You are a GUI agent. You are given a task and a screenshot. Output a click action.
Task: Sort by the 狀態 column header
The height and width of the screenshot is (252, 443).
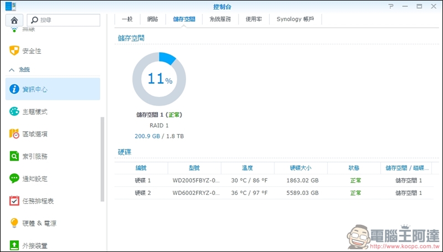click(354, 168)
